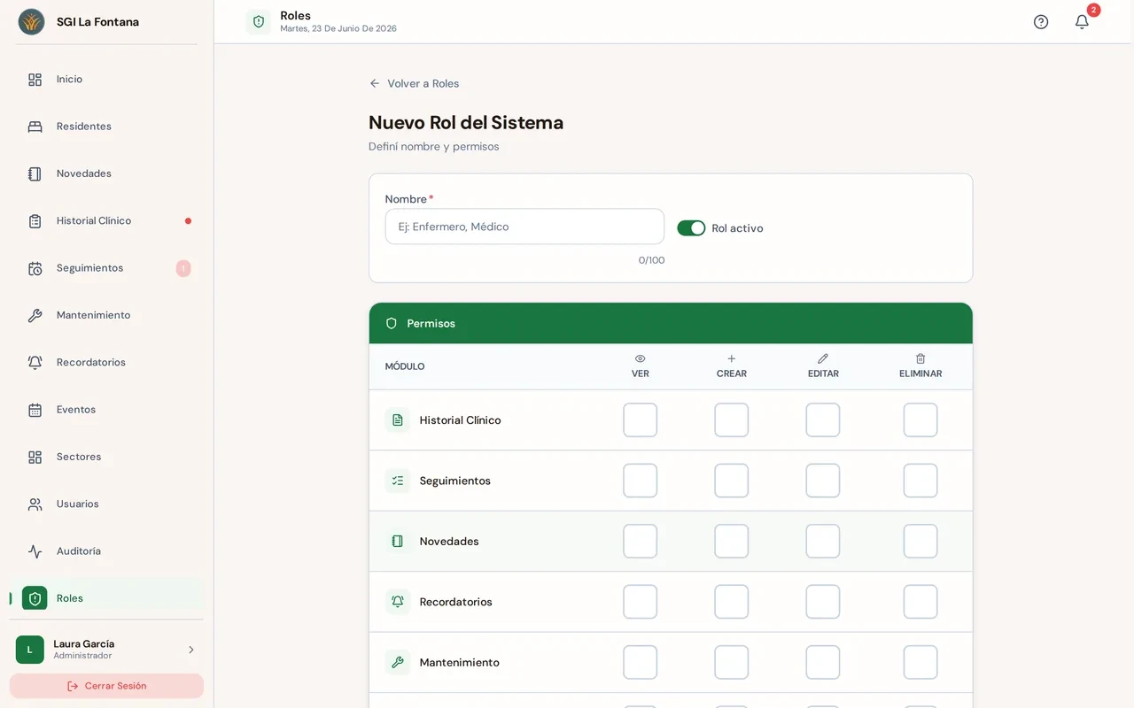Click the Permisos section header
This screenshot has width=1134, height=708.
[x=671, y=324]
